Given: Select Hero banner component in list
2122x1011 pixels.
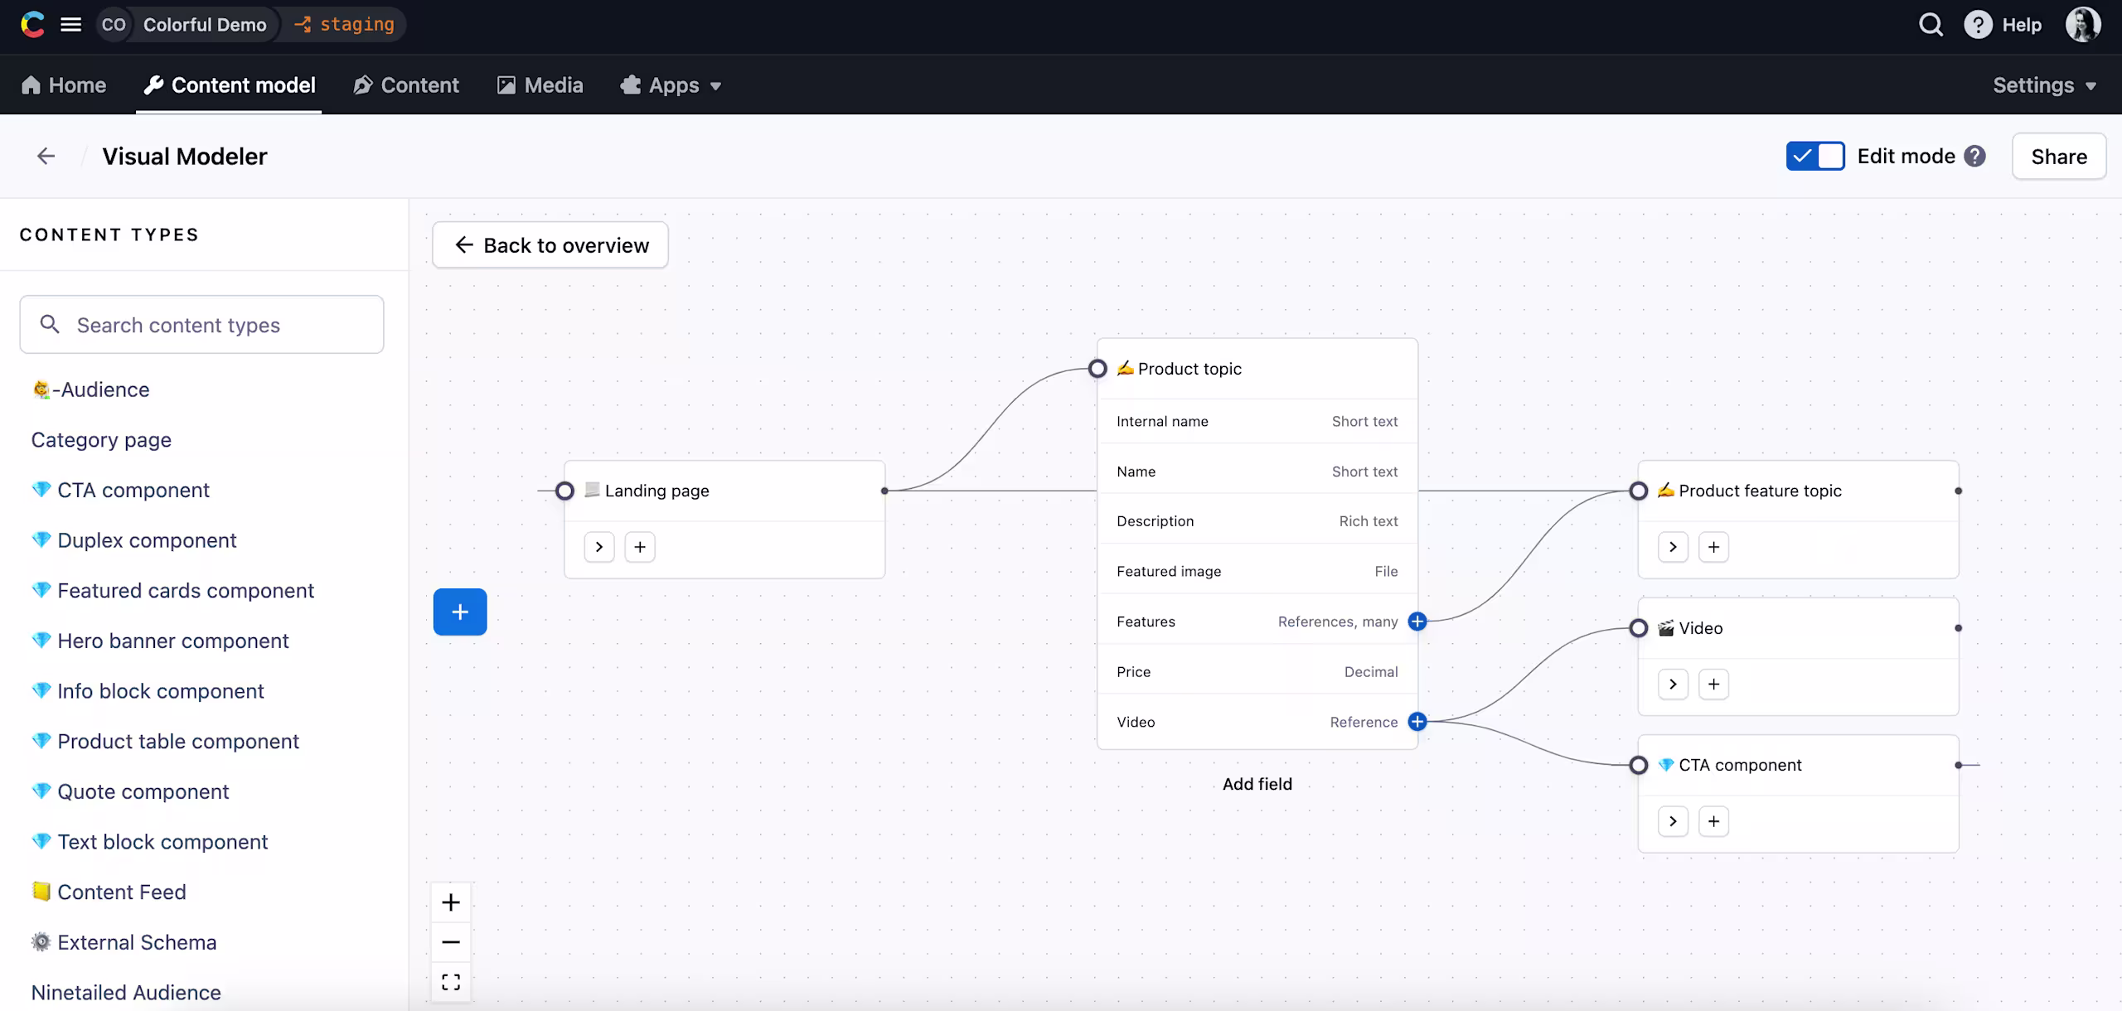Looking at the screenshot, I should pyautogui.click(x=160, y=641).
